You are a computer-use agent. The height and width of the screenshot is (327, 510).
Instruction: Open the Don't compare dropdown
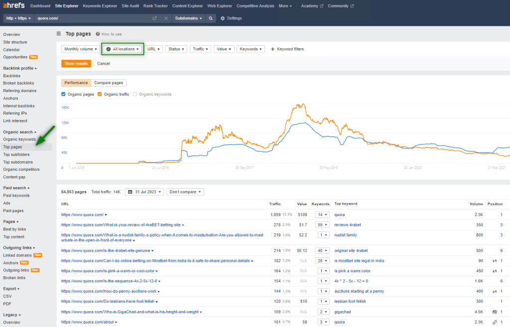pyautogui.click(x=185, y=192)
